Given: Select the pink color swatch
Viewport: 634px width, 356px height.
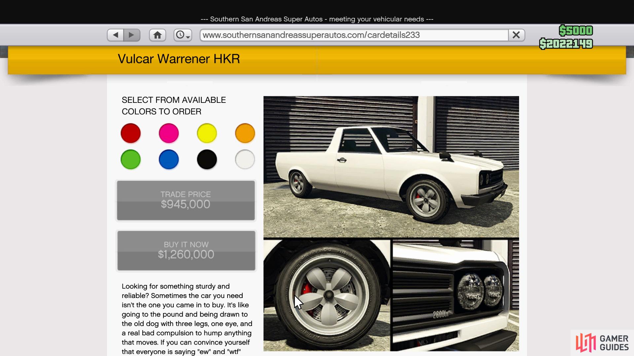Looking at the screenshot, I should point(169,133).
